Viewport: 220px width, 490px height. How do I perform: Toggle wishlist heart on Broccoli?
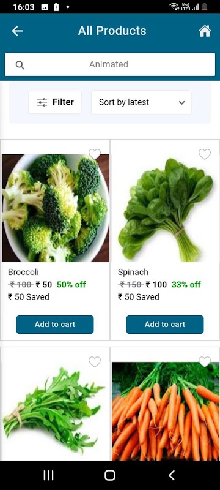[95, 154]
